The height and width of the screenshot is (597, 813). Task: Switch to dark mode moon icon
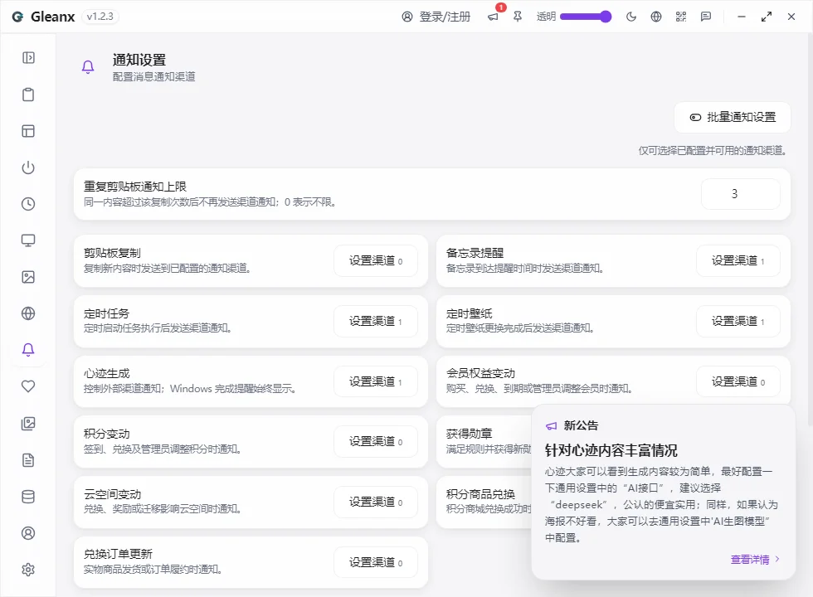pos(631,17)
